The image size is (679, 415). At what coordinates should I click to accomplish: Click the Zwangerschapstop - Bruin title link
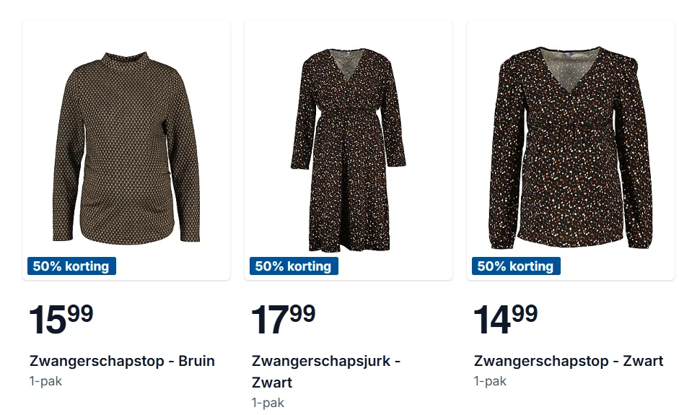pyautogui.click(x=122, y=361)
